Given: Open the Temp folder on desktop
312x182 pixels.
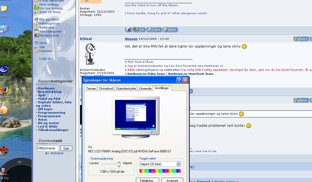Looking at the screenshot, I should click(4, 11).
